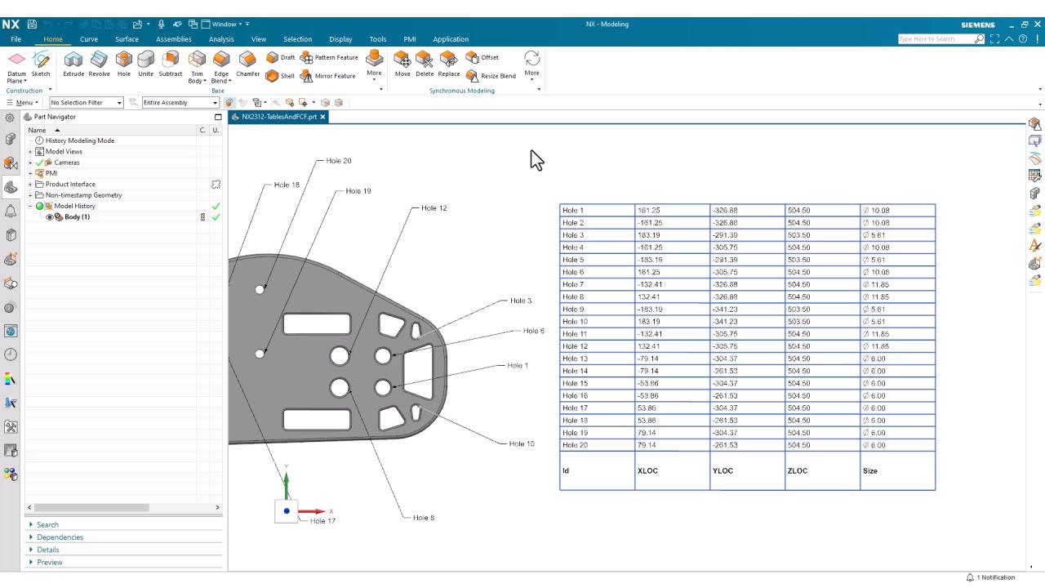Screen dimensions: 1045x588
Task: Open the PMI ribbon tab
Action: [409, 39]
